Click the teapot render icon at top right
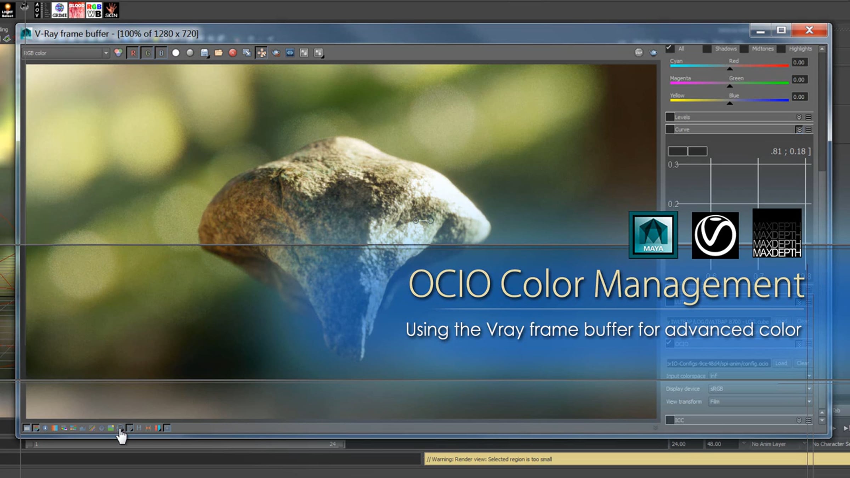850x478 pixels. (653, 53)
